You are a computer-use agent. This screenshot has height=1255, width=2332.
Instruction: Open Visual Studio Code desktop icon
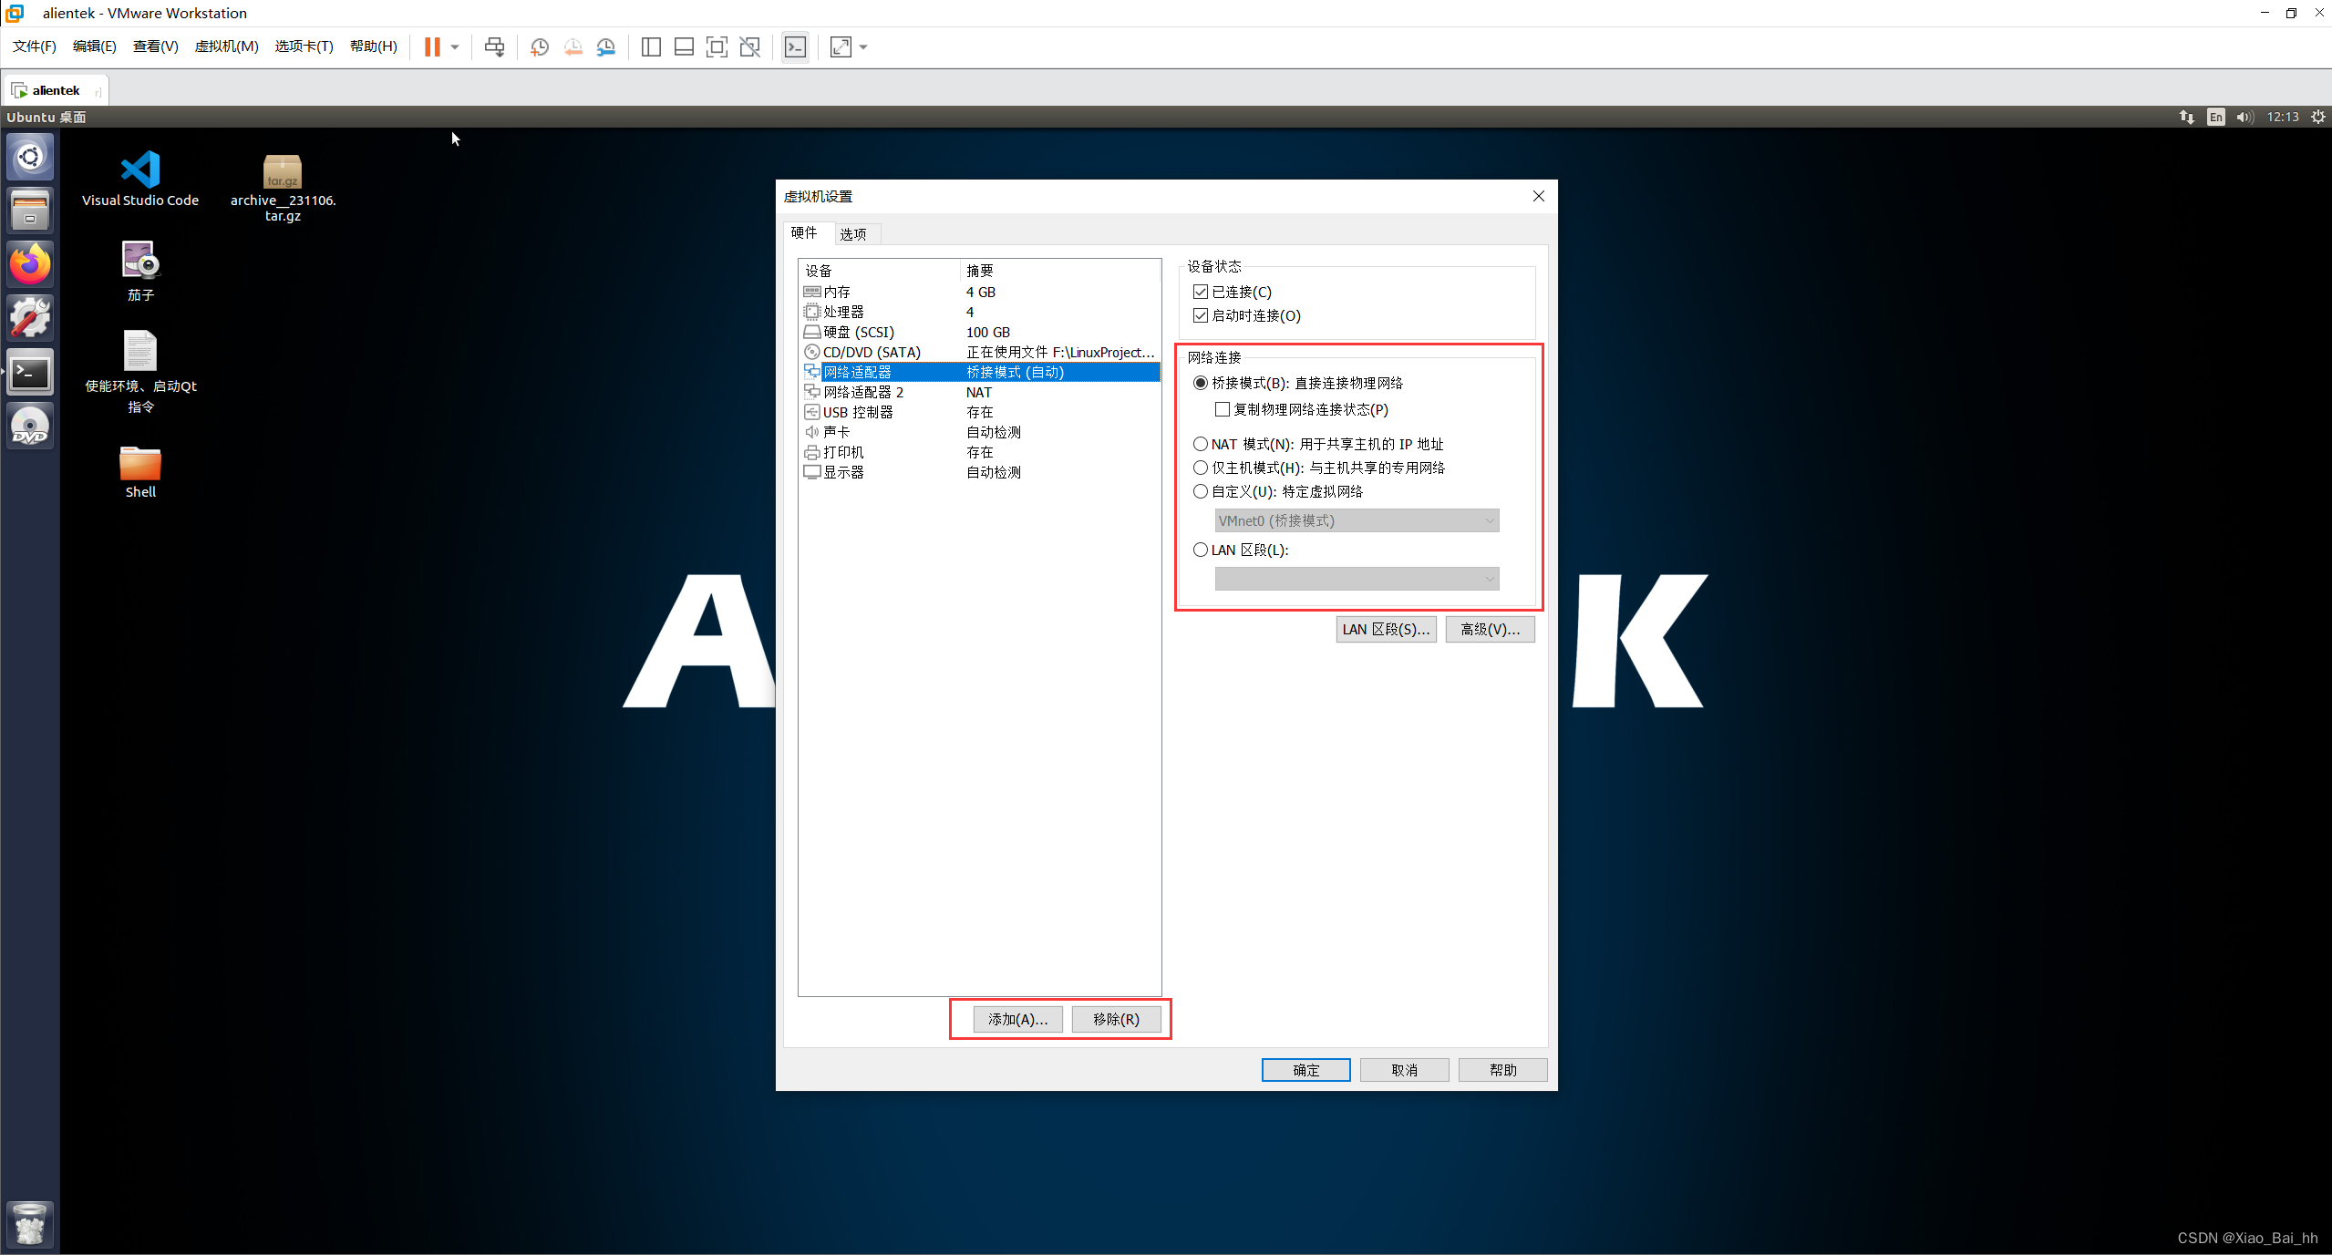point(140,179)
